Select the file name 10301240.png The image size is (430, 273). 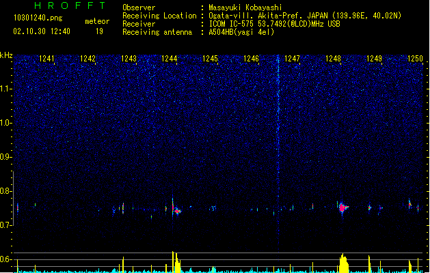pos(38,18)
